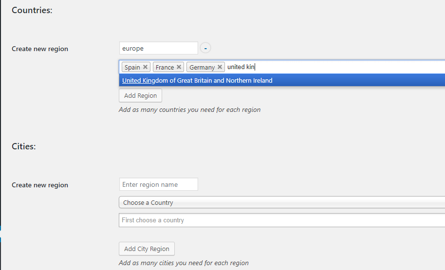Open the Choose a Country dropdown

coord(281,202)
